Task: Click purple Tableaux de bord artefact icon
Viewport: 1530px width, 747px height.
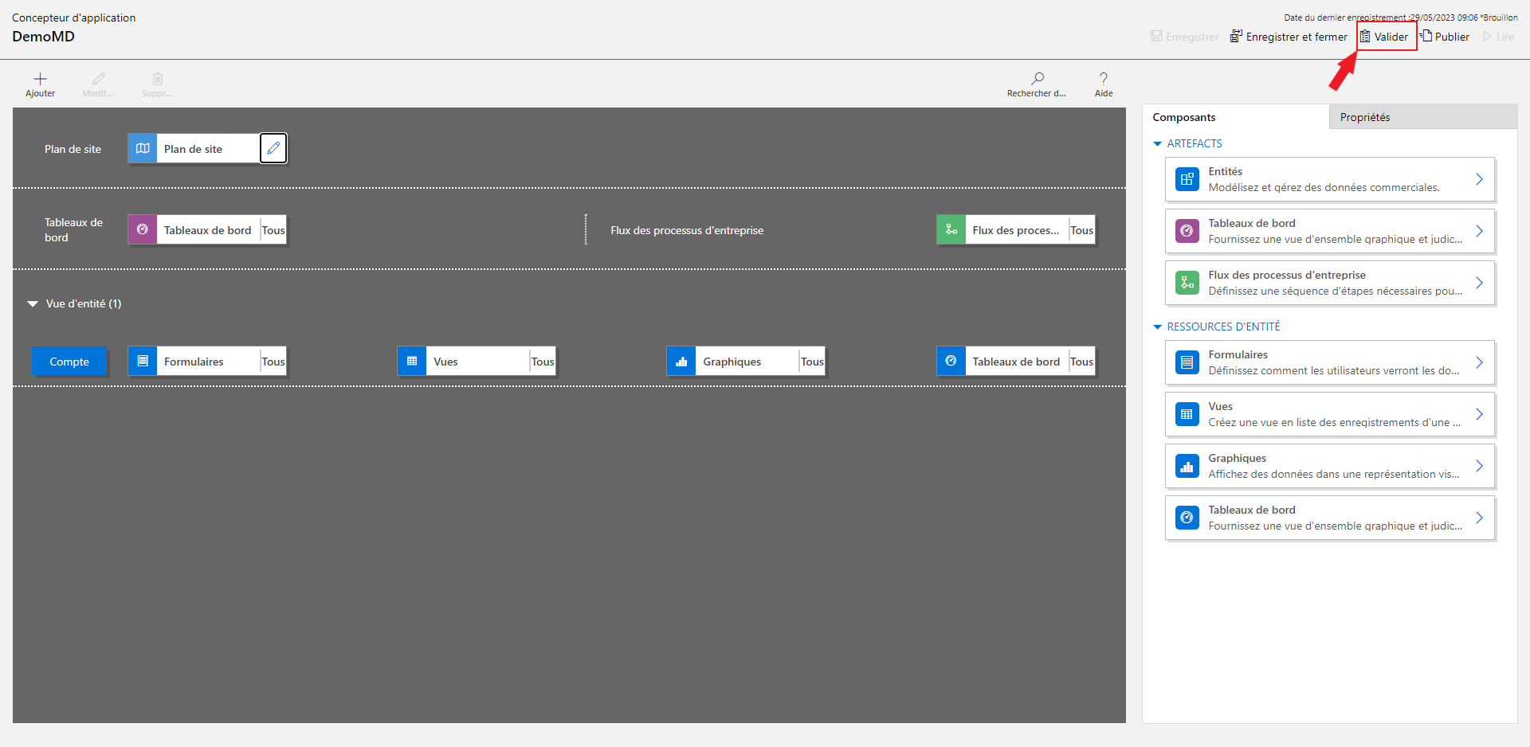Action: (1187, 231)
